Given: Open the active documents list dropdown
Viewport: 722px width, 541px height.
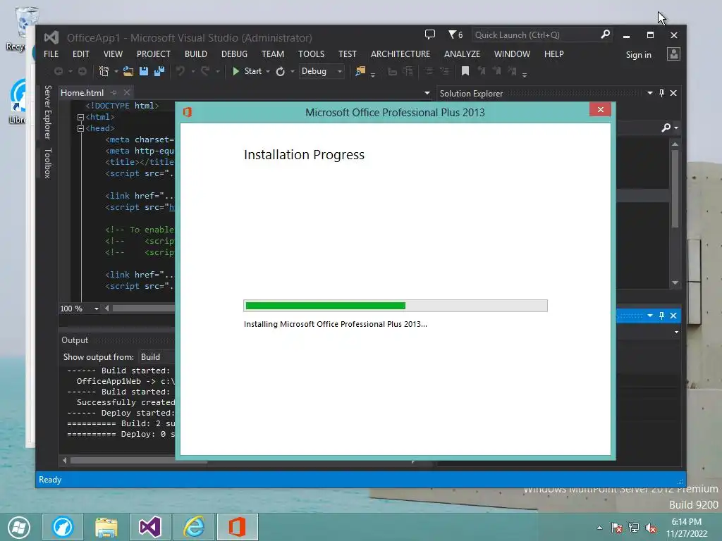Looking at the screenshot, I should [427, 93].
